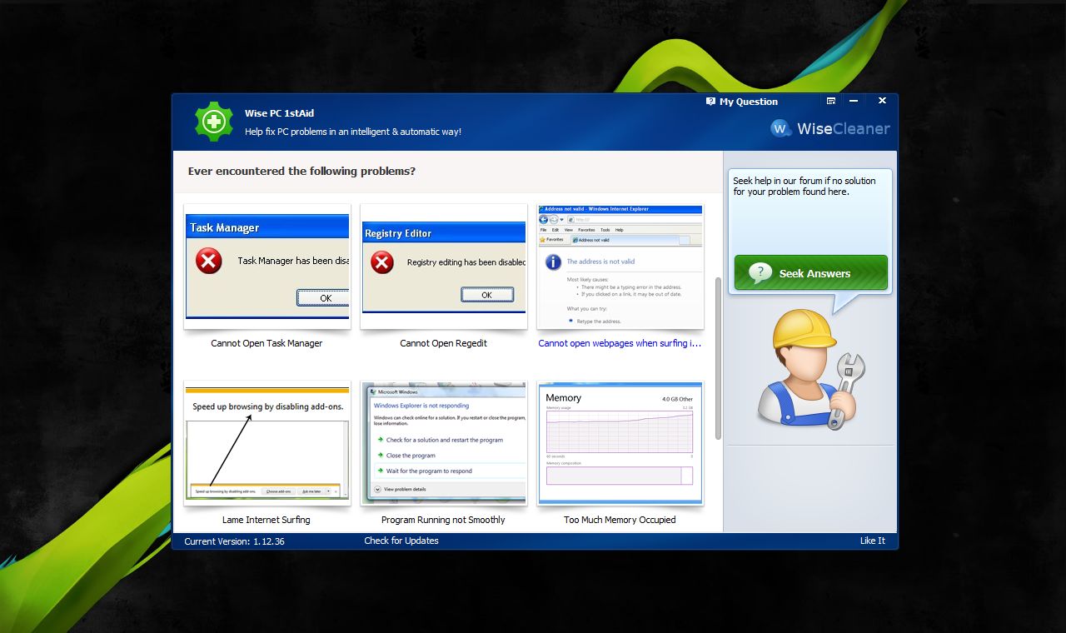Open the feedback menu icon on title bar
This screenshot has height=633, width=1066.
click(x=830, y=101)
